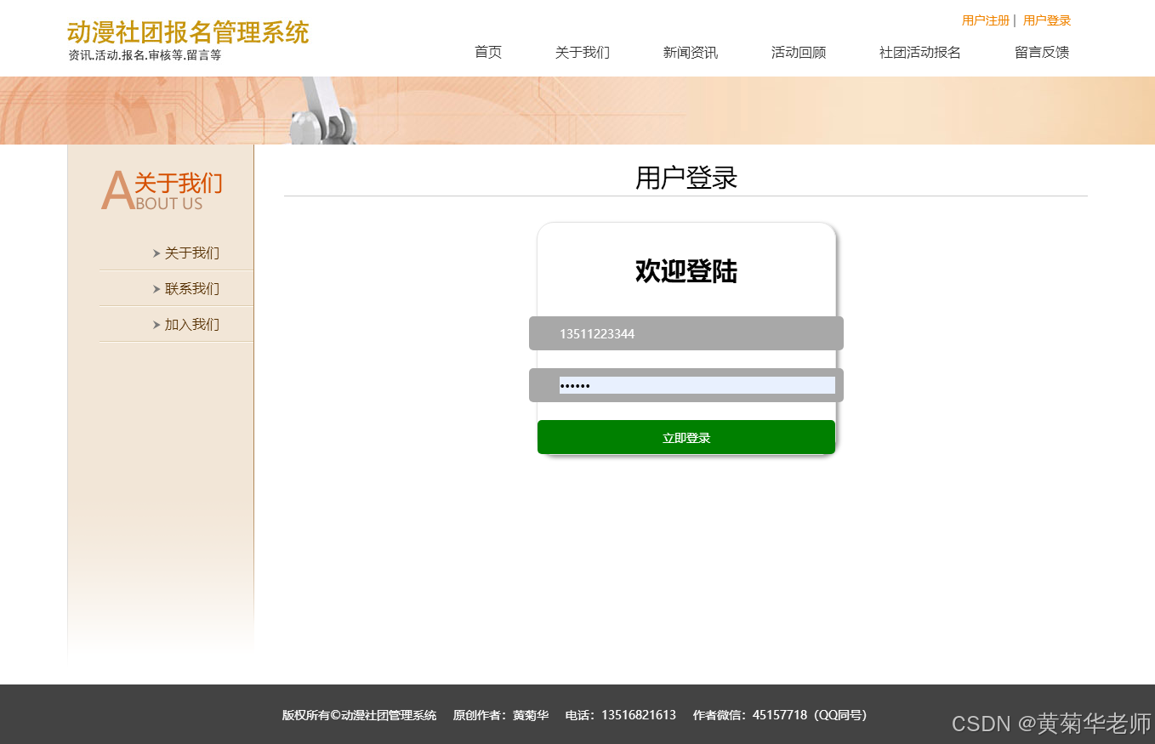Image resolution: width=1155 pixels, height=744 pixels.
Task: Click the subtitle 资讯.活动.报名.审核等.留言等
Action: pyautogui.click(x=145, y=55)
